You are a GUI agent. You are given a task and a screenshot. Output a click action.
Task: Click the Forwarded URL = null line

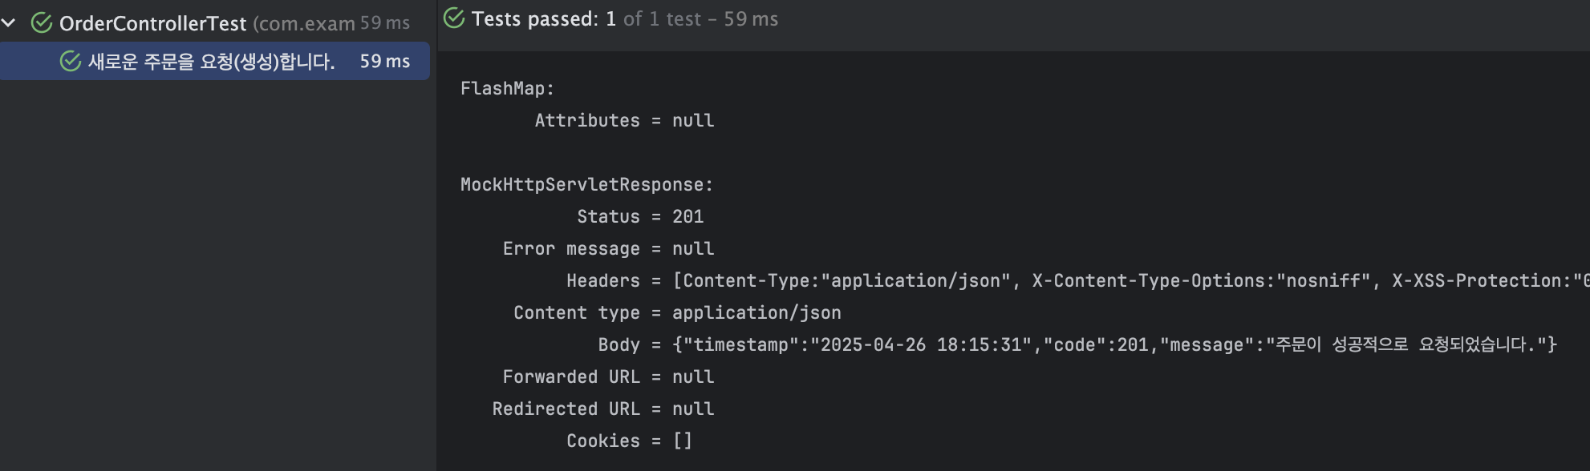pyautogui.click(x=608, y=376)
